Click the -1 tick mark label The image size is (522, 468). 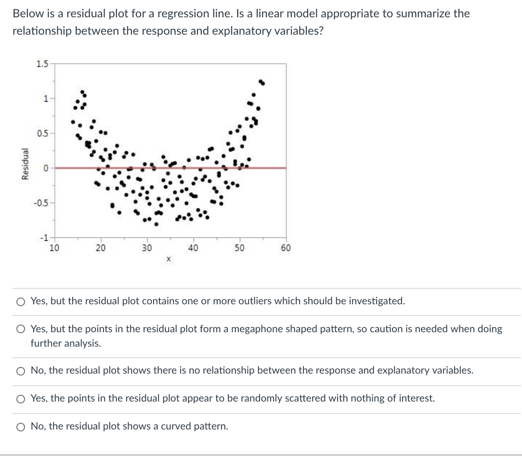45,237
